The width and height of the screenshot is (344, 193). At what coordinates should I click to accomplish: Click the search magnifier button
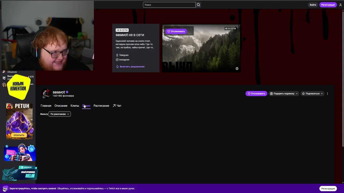198,5
